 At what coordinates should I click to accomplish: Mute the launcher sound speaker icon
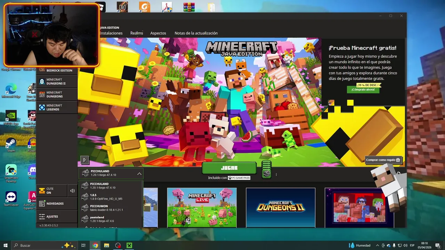tap(72, 191)
